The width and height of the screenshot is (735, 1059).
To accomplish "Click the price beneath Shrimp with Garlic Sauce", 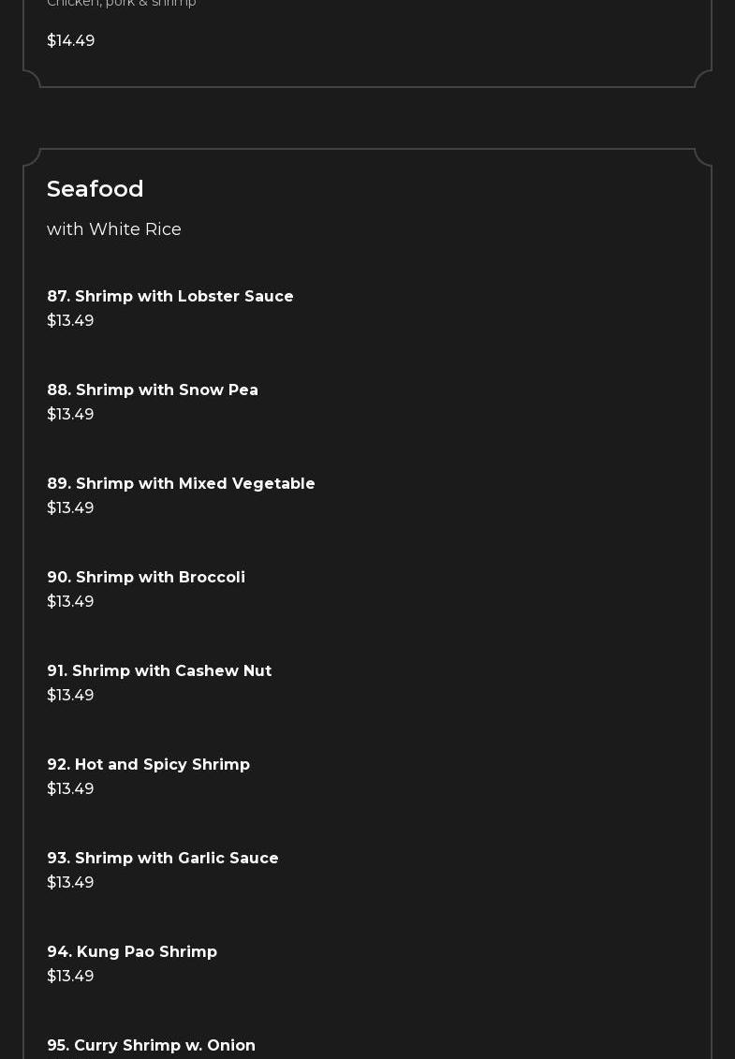I will tap(70, 882).
